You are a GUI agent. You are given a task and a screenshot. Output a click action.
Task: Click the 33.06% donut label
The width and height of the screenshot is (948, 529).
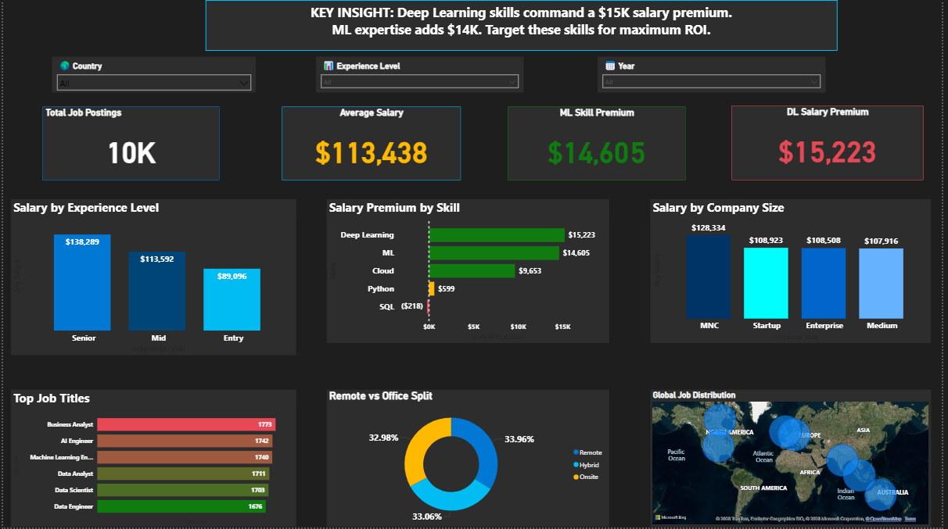[x=428, y=516]
